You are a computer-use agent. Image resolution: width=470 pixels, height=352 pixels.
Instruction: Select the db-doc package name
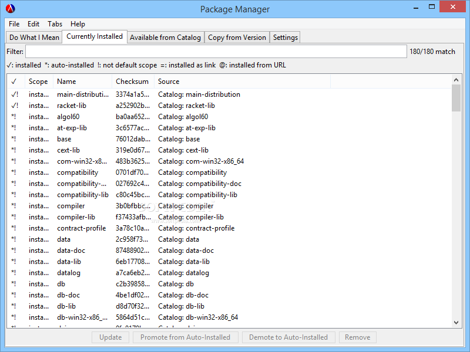tap(69, 295)
